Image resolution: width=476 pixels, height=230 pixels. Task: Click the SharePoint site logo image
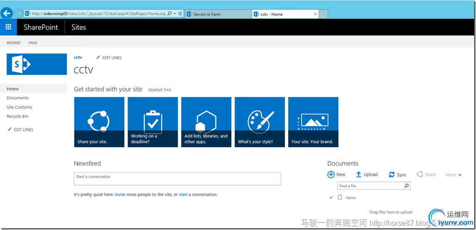click(37, 64)
